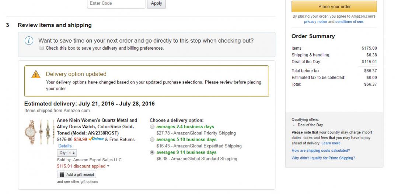The width and height of the screenshot is (398, 194).
Task: Click the Details link under the watch
Action: click(x=65, y=146)
